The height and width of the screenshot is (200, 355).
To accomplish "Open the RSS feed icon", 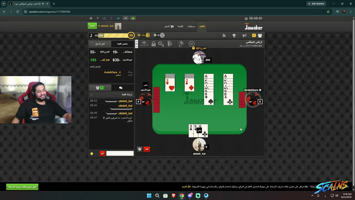I will 224,35.
